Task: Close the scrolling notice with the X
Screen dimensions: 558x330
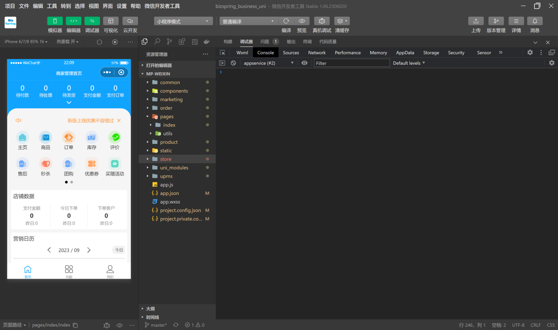Action: (x=119, y=121)
